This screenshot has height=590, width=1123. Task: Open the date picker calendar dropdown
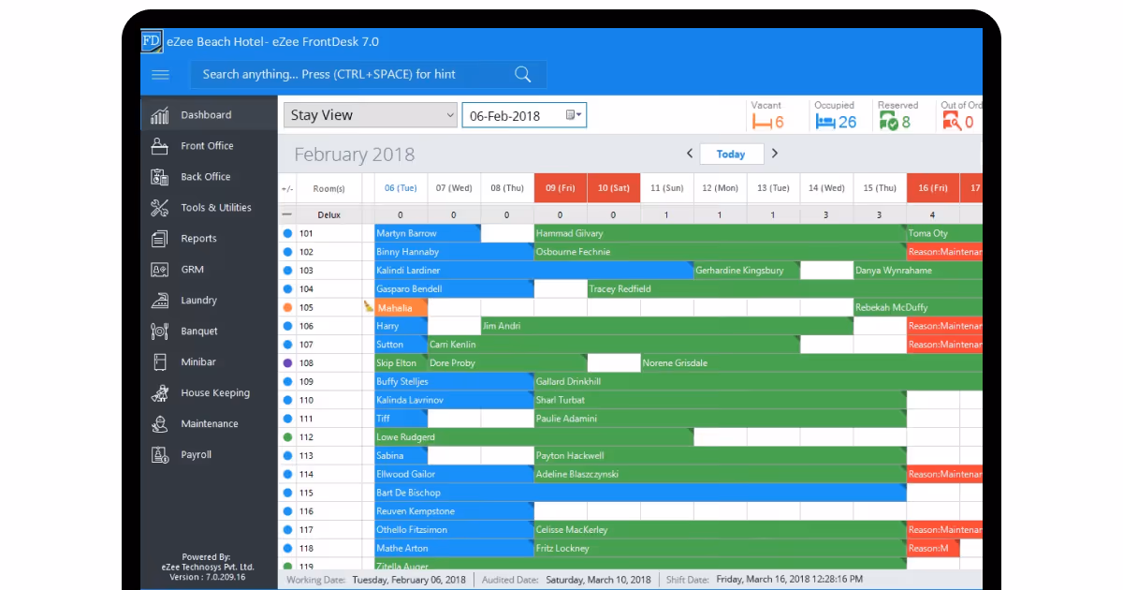(x=574, y=115)
